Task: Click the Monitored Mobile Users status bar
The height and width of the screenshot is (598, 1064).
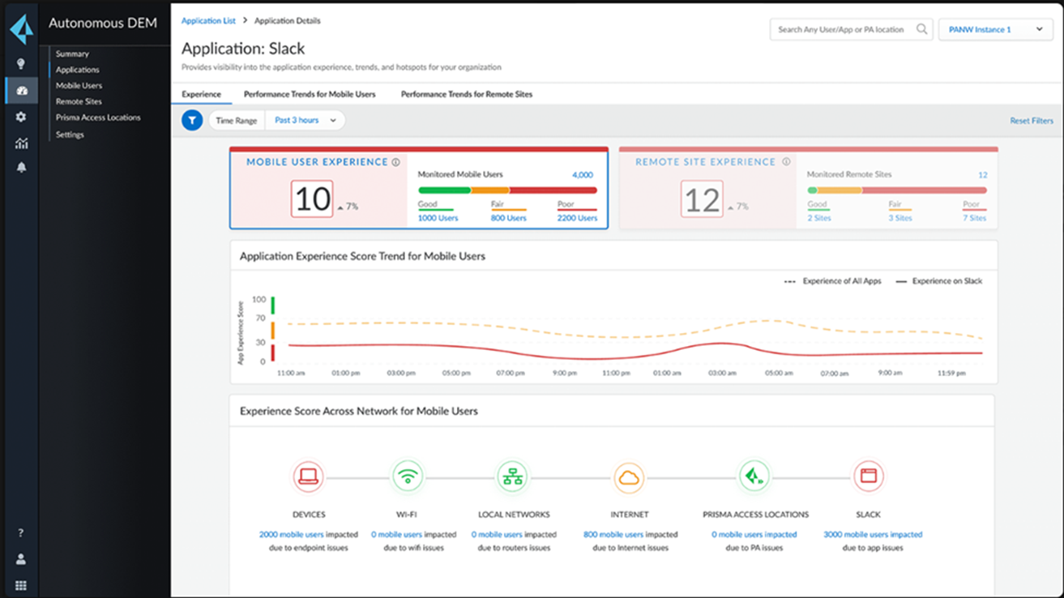Action: point(507,190)
